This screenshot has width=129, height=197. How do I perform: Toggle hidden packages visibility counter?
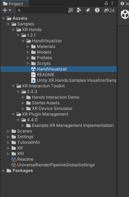[109, 10]
